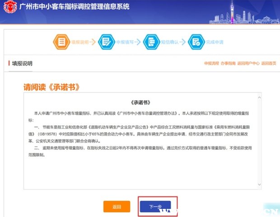This screenshot has height=217, width=280.
Task: Click the orange 填报说明 step icon
Action: pyautogui.click(x=61, y=42)
